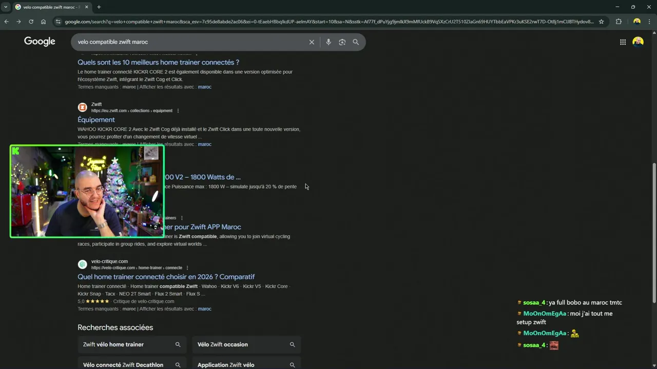
Task: Go forward in browser history
Action: pos(18,22)
